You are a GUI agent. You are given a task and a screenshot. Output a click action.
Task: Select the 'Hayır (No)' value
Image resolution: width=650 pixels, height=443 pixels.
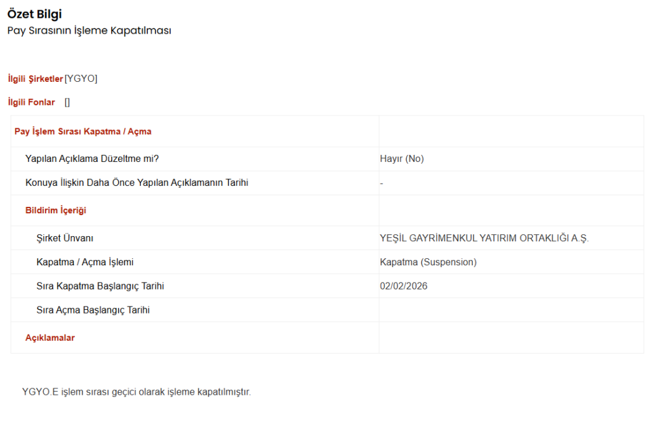pos(402,159)
